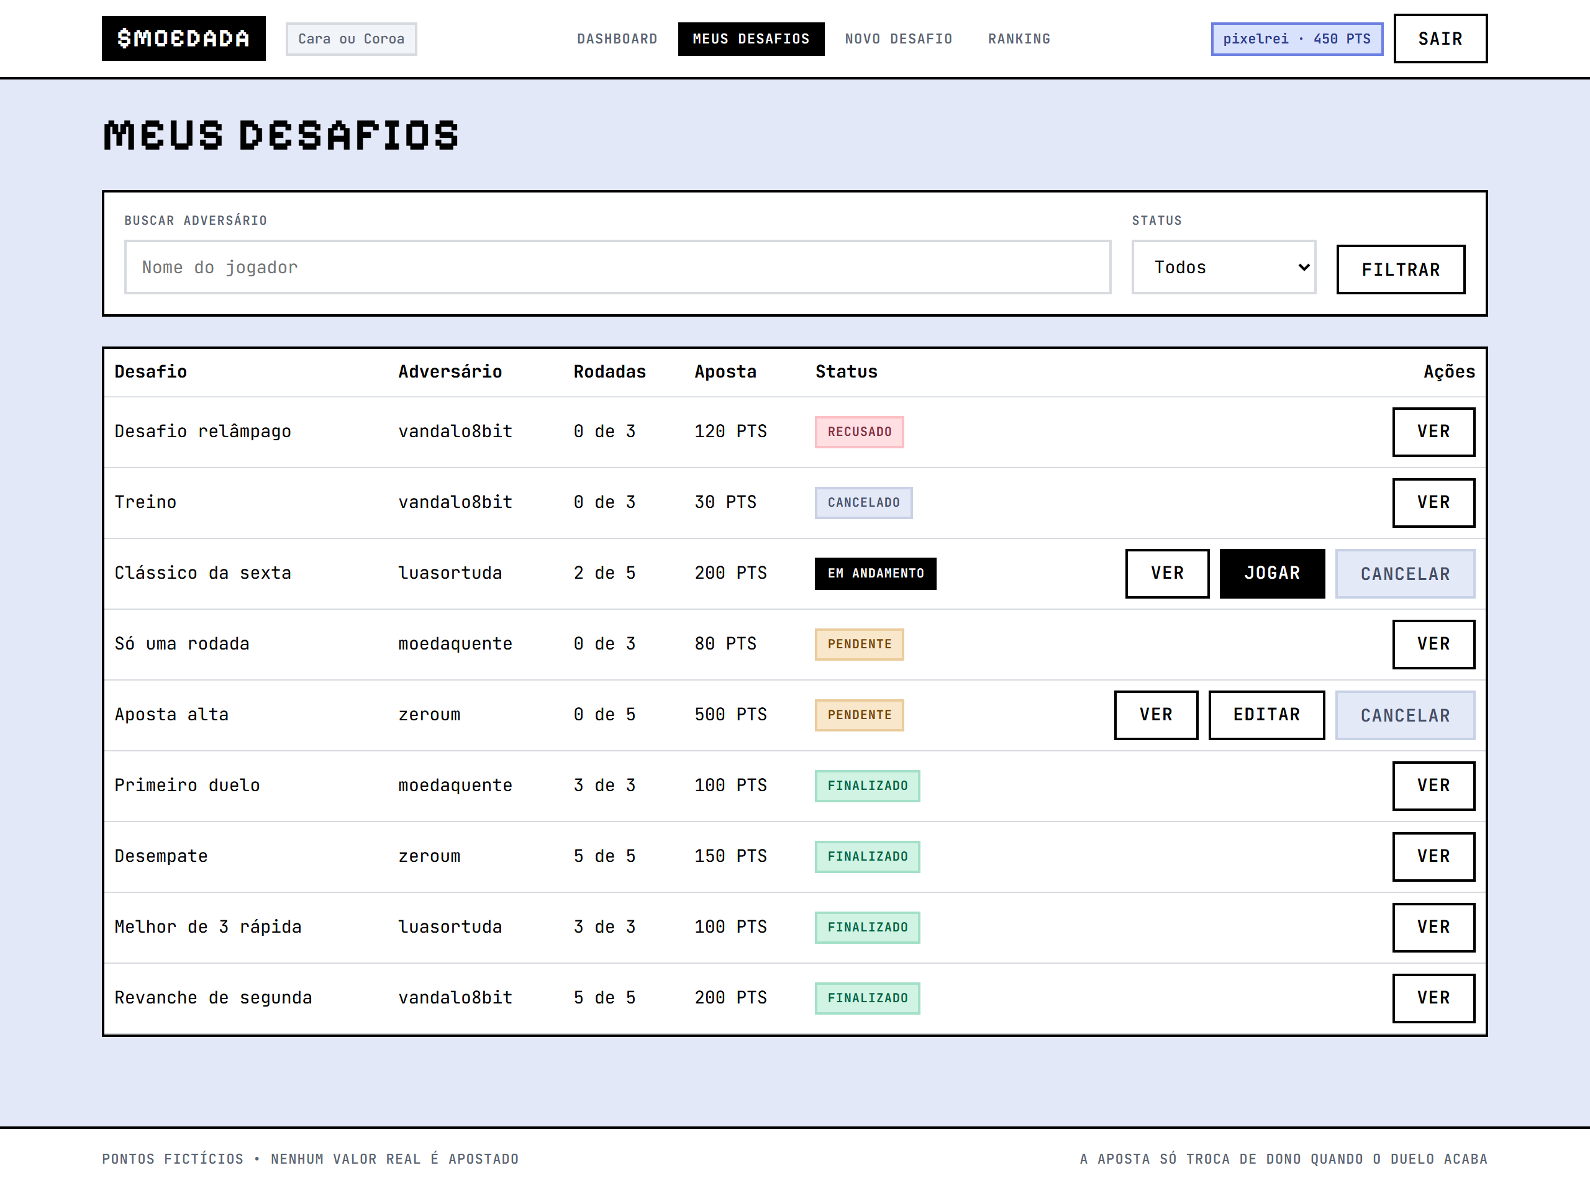1590x1191 pixels.
Task: Click the Cara ou Coroa tag
Action: (x=352, y=39)
